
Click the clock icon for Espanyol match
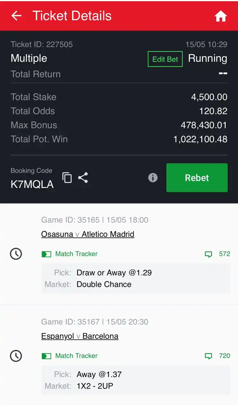point(16,356)
